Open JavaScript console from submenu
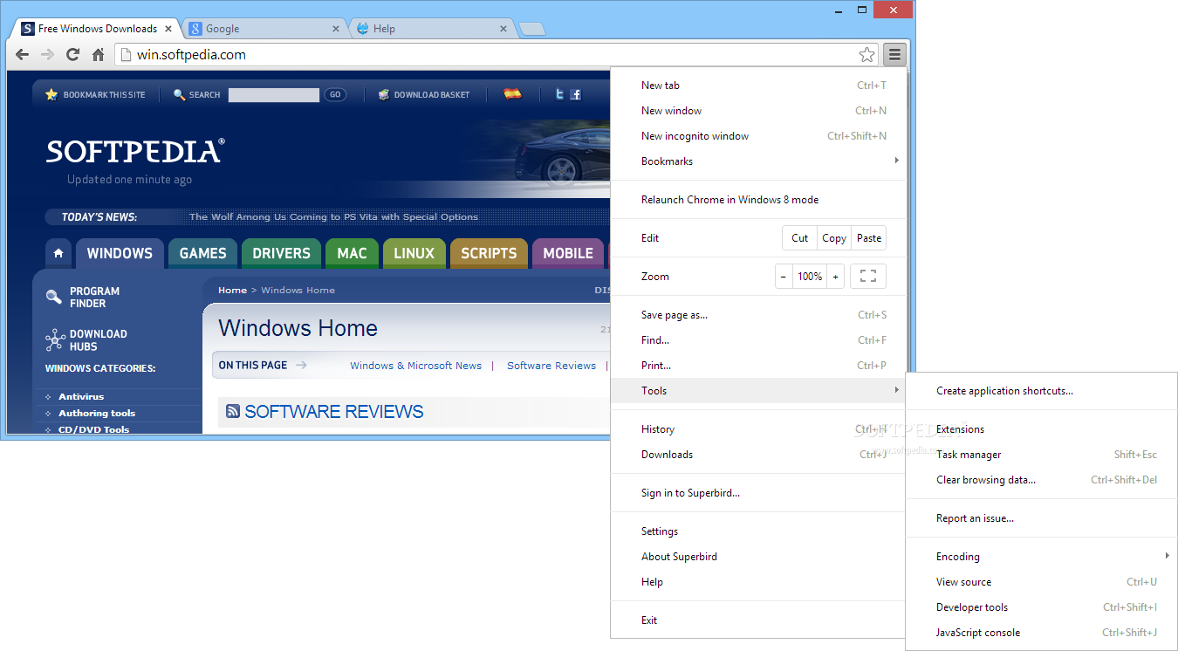Image resolution: width=1178 pixels, height=651 pixels. click(1042, 633)
